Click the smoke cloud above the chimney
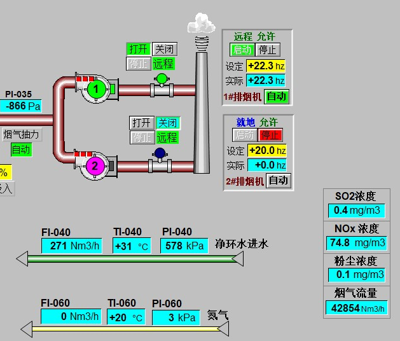 (202, 24)
